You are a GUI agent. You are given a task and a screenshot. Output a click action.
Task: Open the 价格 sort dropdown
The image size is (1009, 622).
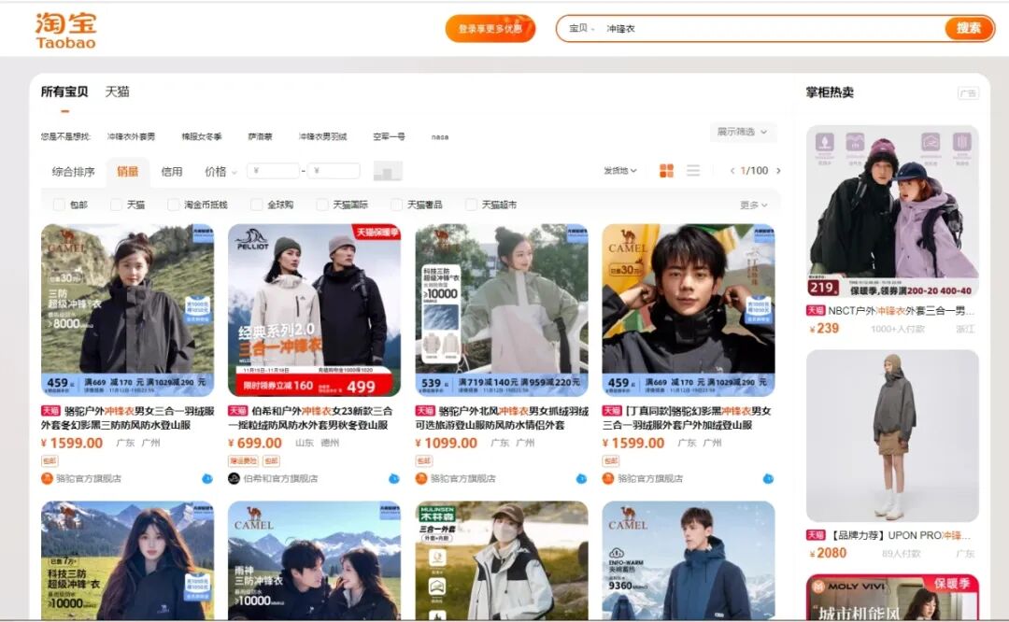(220, 172)
